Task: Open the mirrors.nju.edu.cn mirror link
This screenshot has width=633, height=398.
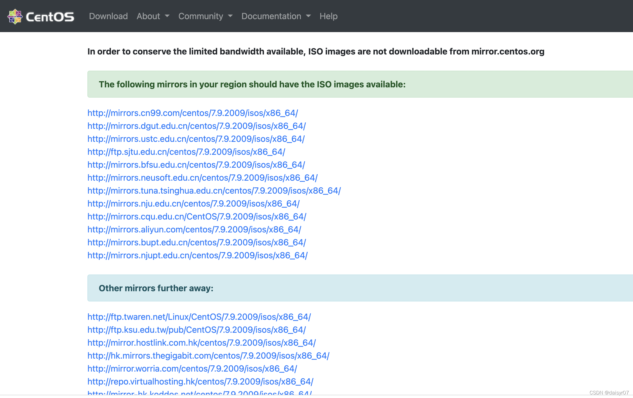Action: click(x=193, y=204)
